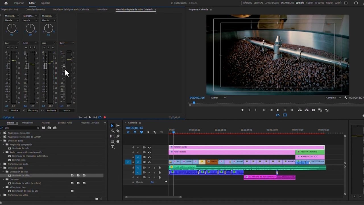Select the Pen tool
This screenshot has height=205, width=364.
tap(118, 136)
